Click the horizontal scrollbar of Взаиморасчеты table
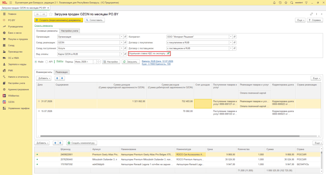The image size is (326, 175). click(170, 136)
